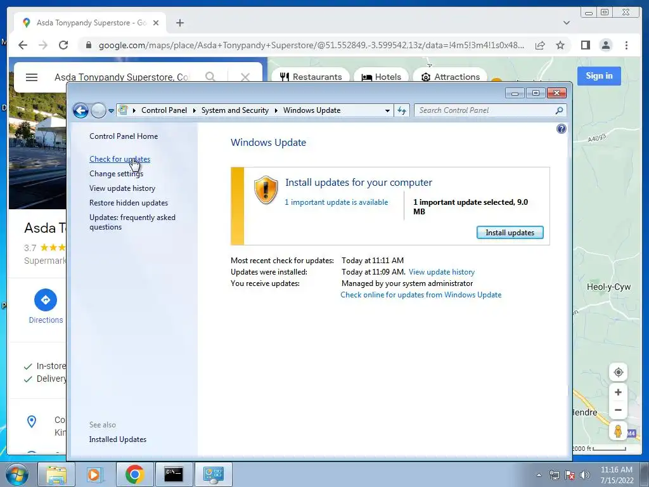Click the Chrome reload page icon
Viewport: 649px width, 487px height.
pyautogui.click(x=63, y=45)
